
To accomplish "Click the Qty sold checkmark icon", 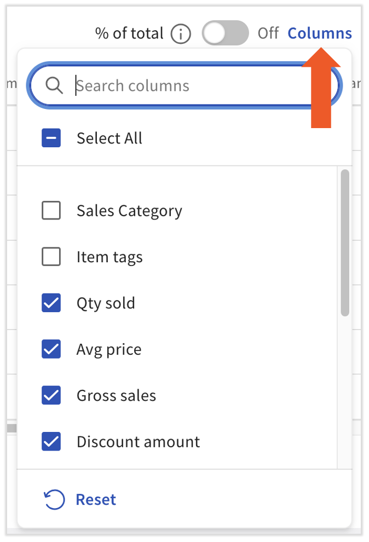I will point(51,303).
